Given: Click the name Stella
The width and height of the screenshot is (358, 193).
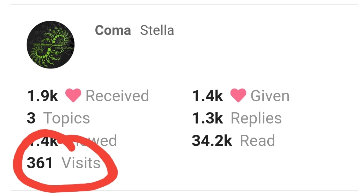Looking at the screenshot, I should 157,30.
